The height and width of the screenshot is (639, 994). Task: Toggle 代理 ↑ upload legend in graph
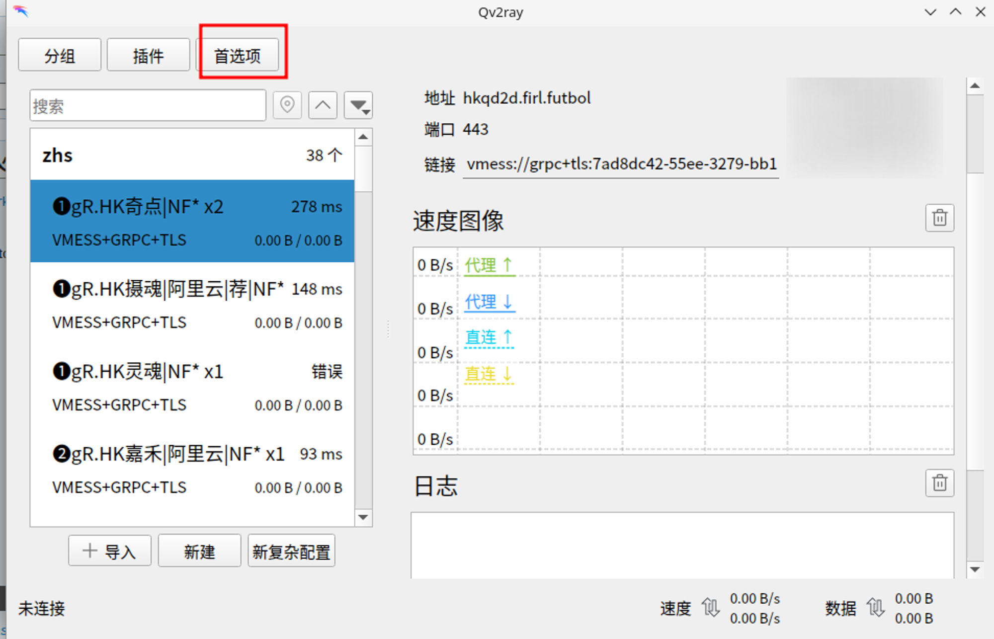(489, 265)
